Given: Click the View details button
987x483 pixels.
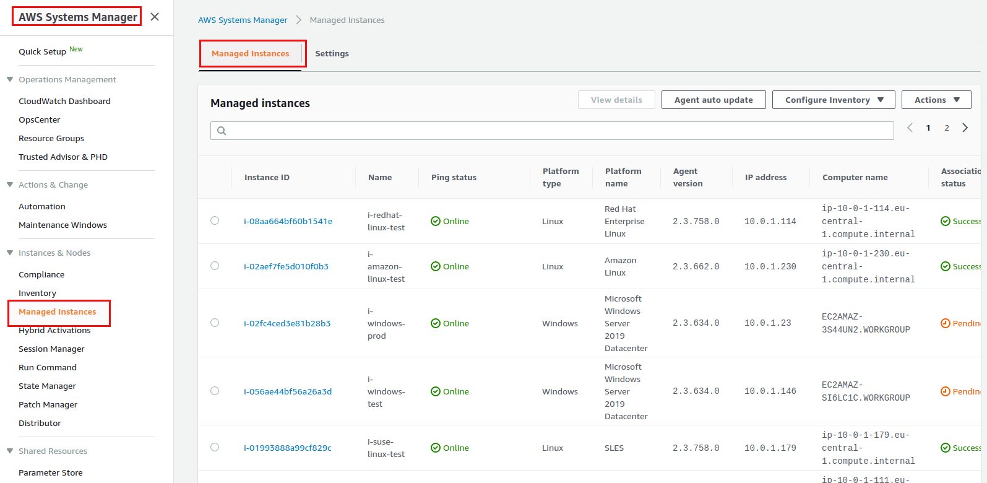Looking at the screenshot, I should click(616, 100).
